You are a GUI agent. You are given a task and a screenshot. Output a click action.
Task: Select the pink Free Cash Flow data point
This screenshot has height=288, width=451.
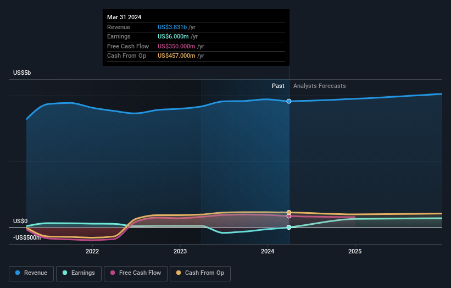(x=289, y=216)
